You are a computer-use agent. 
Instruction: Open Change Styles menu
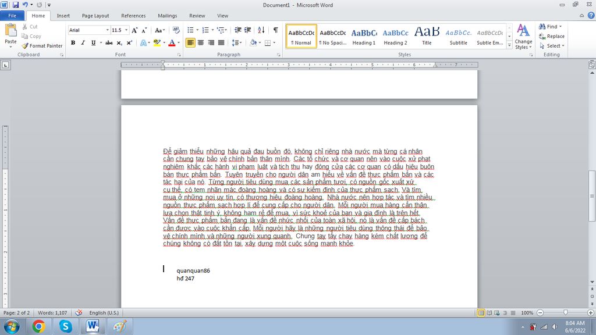tap(523, 37)
